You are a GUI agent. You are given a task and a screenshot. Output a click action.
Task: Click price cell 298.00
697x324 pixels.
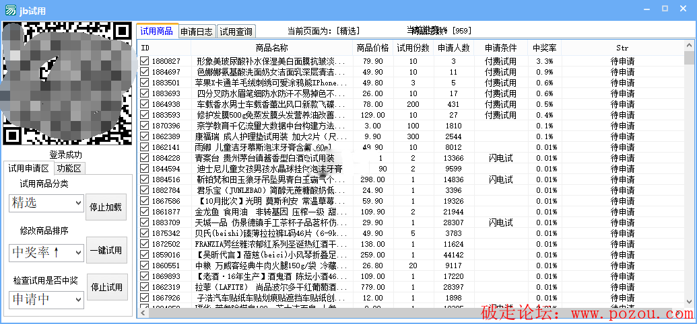373,179
